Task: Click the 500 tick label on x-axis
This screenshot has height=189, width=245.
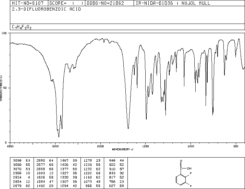Action: (x=236, y=146)
